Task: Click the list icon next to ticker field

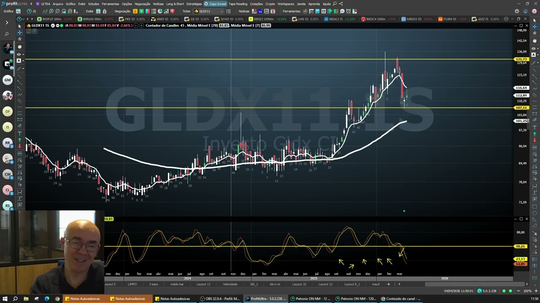Action: (x=229, y=11)
